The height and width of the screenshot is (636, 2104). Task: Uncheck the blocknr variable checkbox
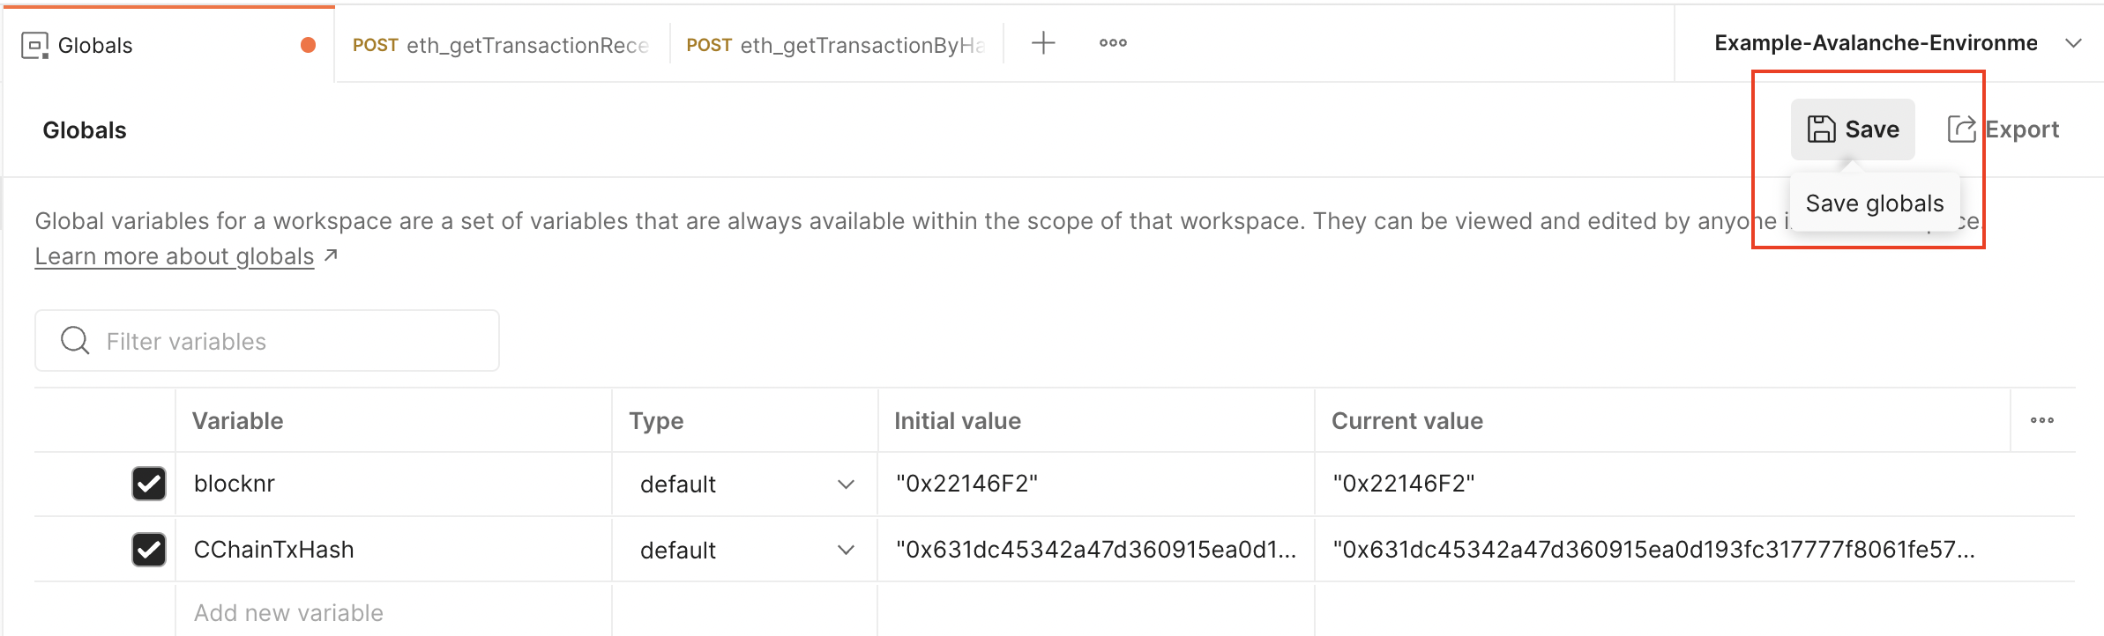149,484
